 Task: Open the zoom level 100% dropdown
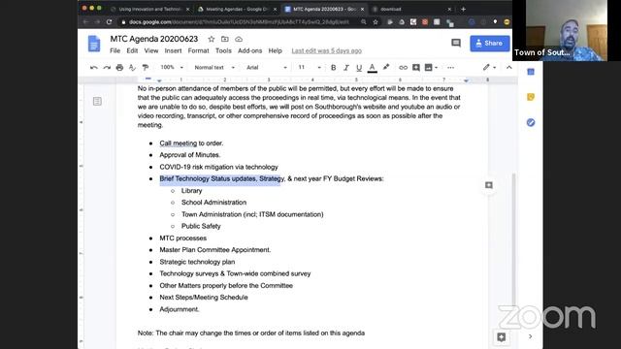click(x=172, y=67)
